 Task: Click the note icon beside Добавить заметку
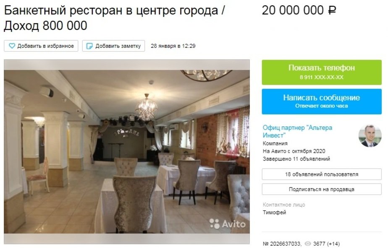tap(89, 46)
